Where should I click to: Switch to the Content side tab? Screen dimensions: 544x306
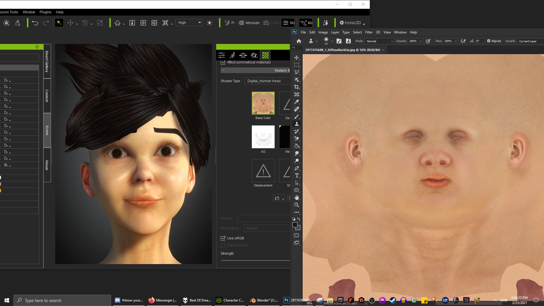coord(47,96)
